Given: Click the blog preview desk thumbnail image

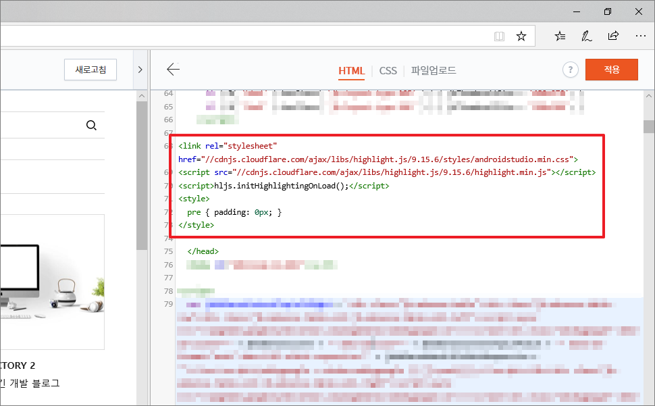Looking at the screenshot, I should pos(52,282).
